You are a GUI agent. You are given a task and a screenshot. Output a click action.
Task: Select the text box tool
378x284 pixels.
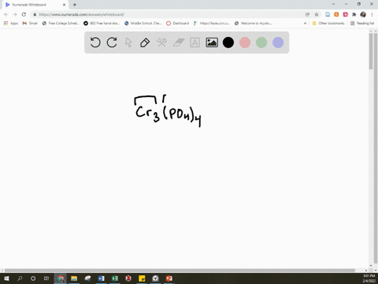click(195, 43)
